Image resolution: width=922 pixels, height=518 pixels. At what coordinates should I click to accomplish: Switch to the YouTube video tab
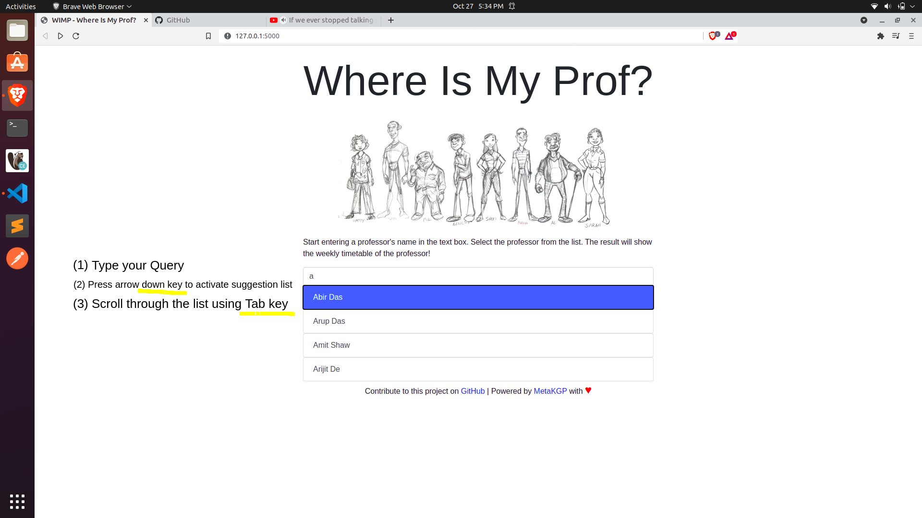pos(330,20)
